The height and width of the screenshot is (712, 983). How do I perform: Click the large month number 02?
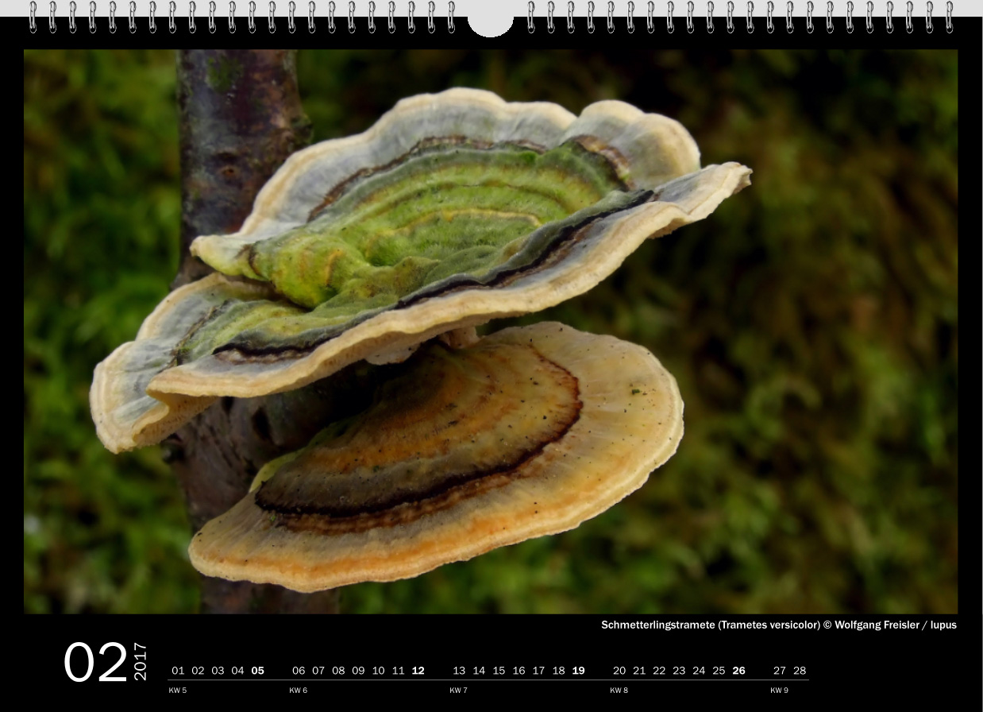pyautogui.click(x=95, y=663)
